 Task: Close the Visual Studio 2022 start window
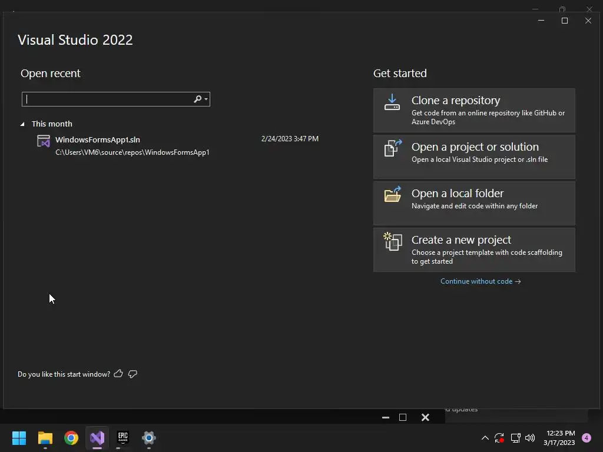(588, 21)
